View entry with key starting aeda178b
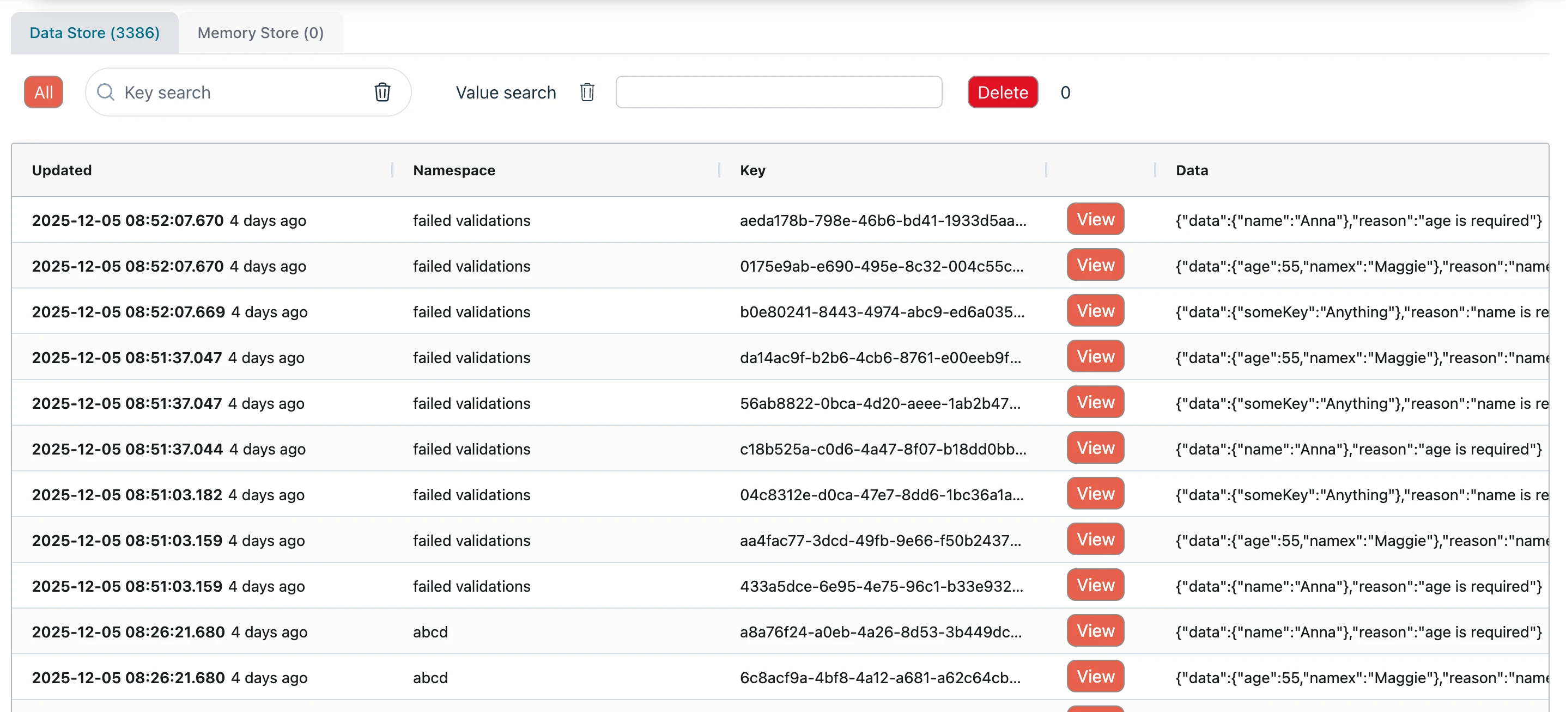 coord(1095,219)
